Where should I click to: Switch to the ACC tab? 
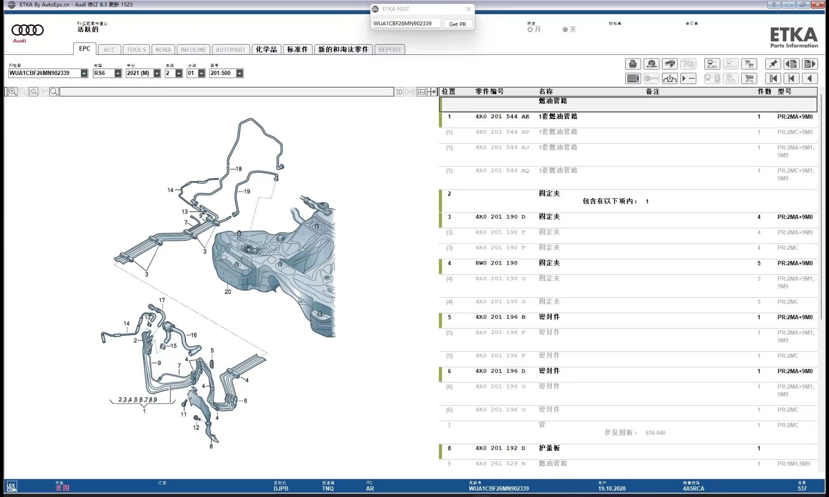click(x=109, y=50)
